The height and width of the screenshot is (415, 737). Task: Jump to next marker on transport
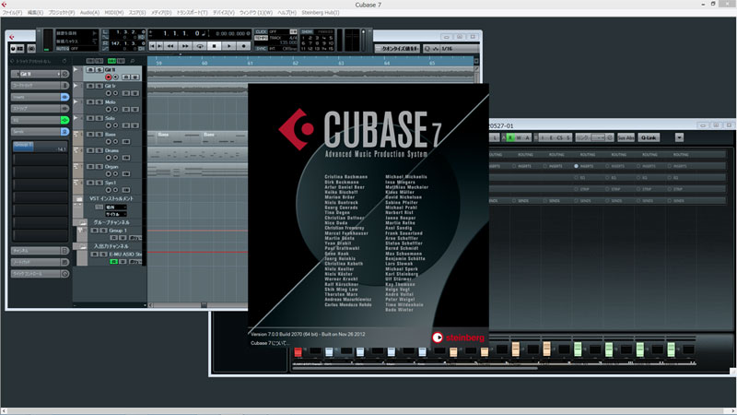click(x=159, y=46)
